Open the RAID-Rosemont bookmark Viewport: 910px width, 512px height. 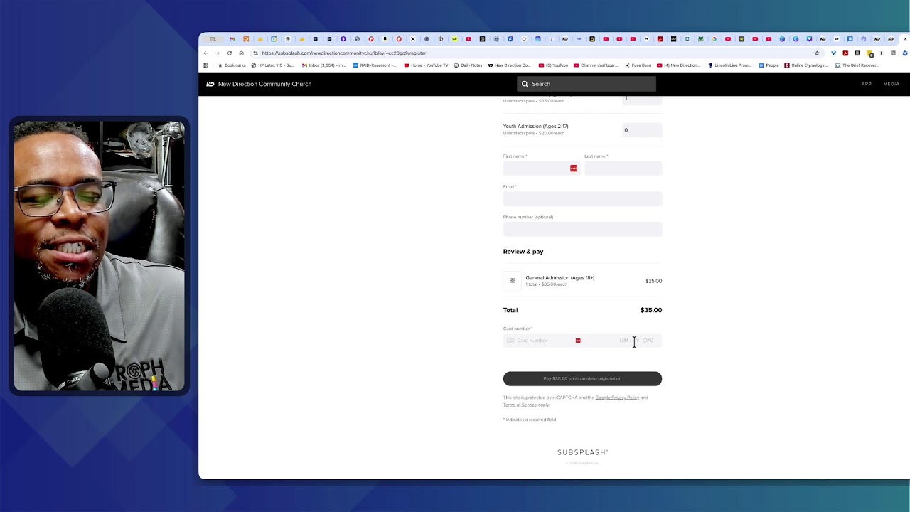(x=375, y=65)
